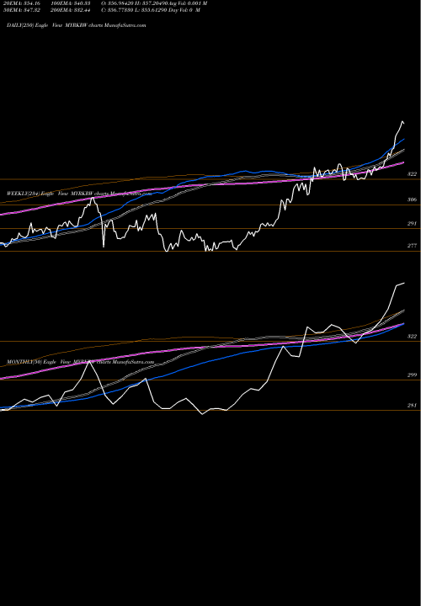Click the 291 price axis label
The height and width of the screenshot is (606, 421).
(412, 223)
